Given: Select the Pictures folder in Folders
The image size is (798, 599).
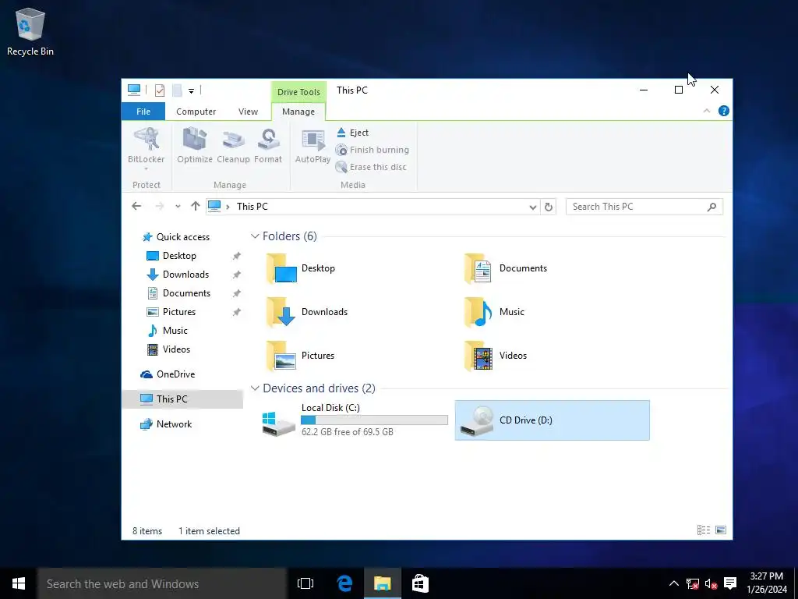Looking at the screenshot, I should [x=300, y=356].
